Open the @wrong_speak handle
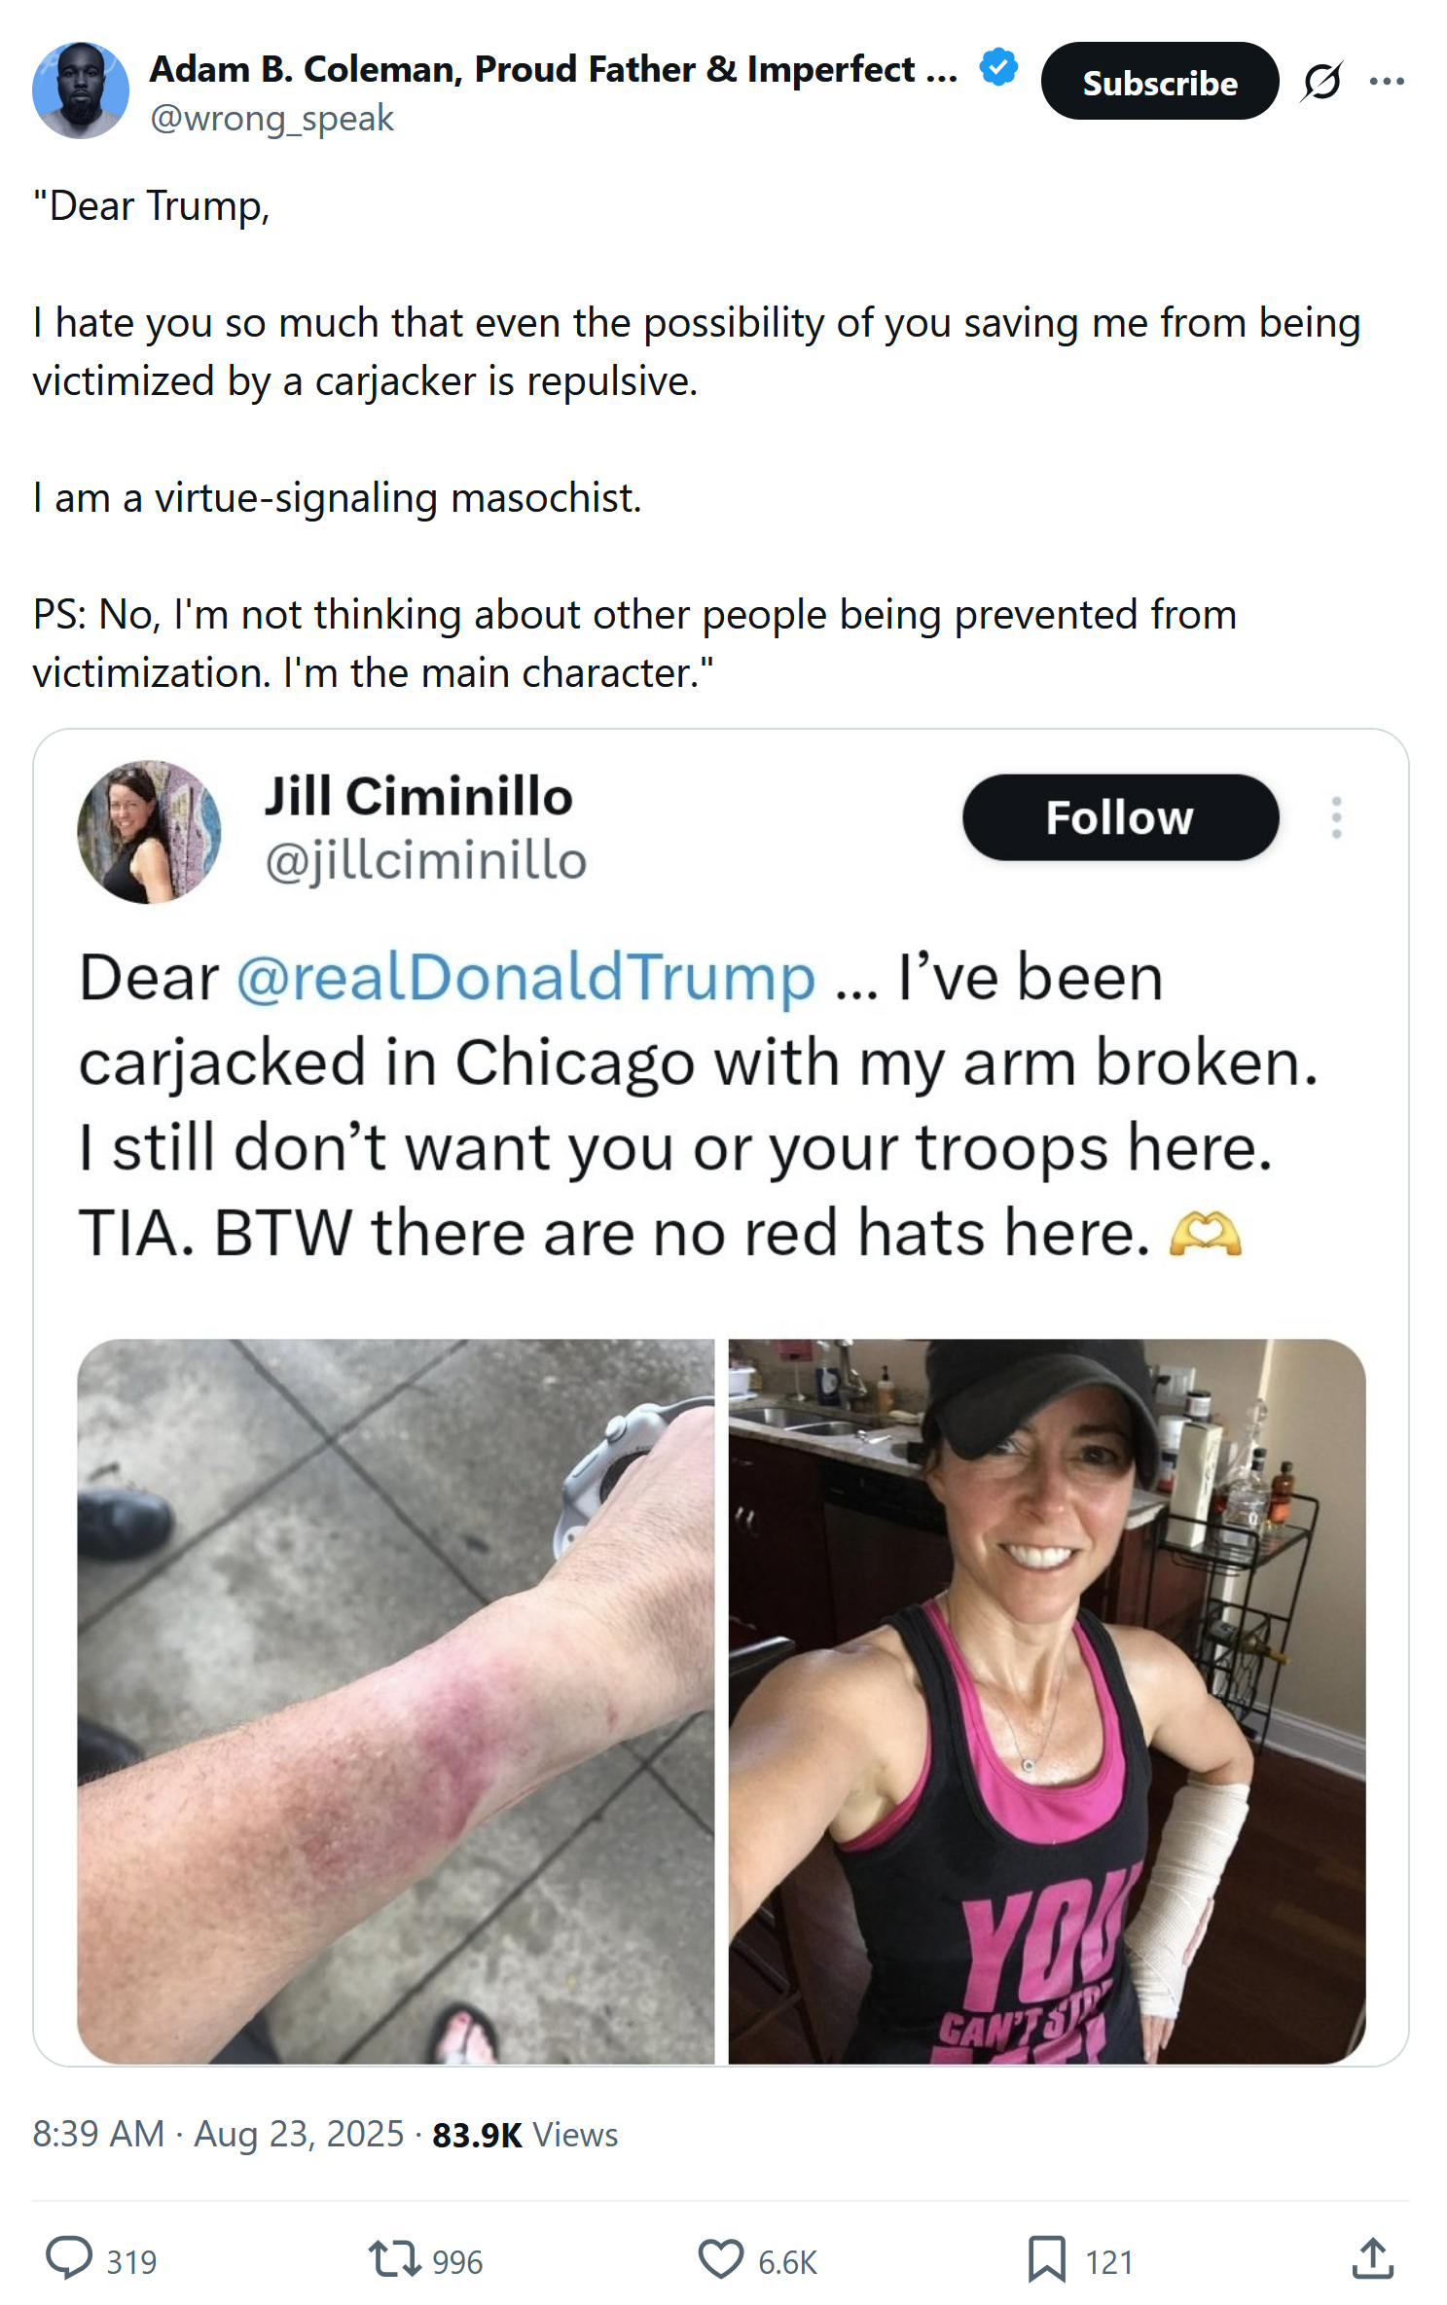This screenshot has height=2305, width=1447. tap(271, 119)
